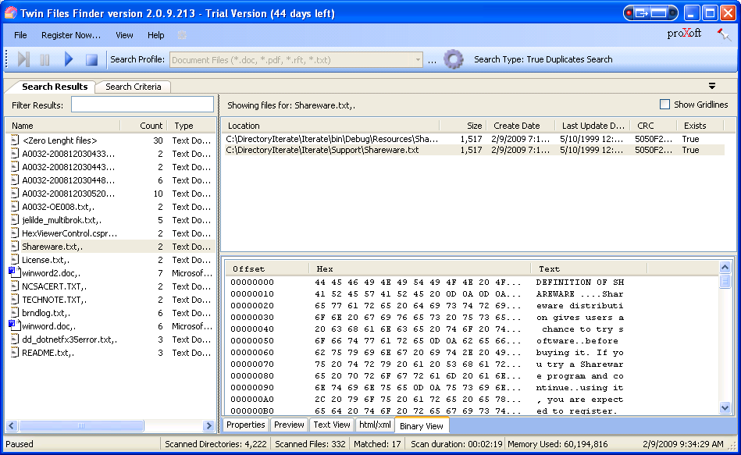This screenshot has width=741, height=455.
Task: Open search settings gear icon
Action: [x=454, y=59]
